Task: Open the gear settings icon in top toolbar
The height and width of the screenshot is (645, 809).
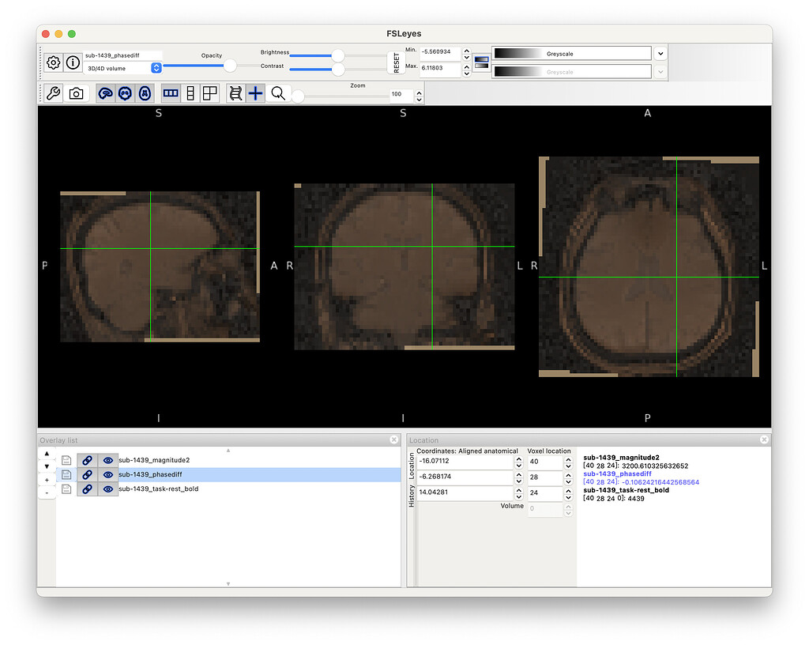Action: coord(53,62)
